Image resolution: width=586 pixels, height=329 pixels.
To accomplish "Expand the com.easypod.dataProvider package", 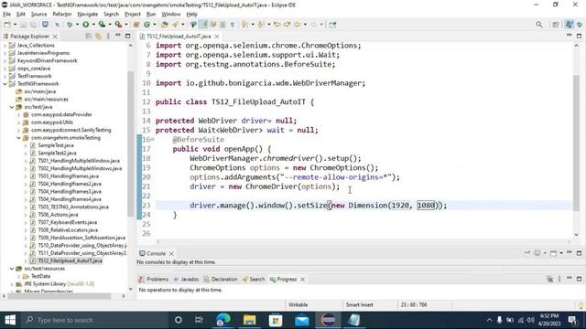I will pyautogui.click(x=18, y=114).
